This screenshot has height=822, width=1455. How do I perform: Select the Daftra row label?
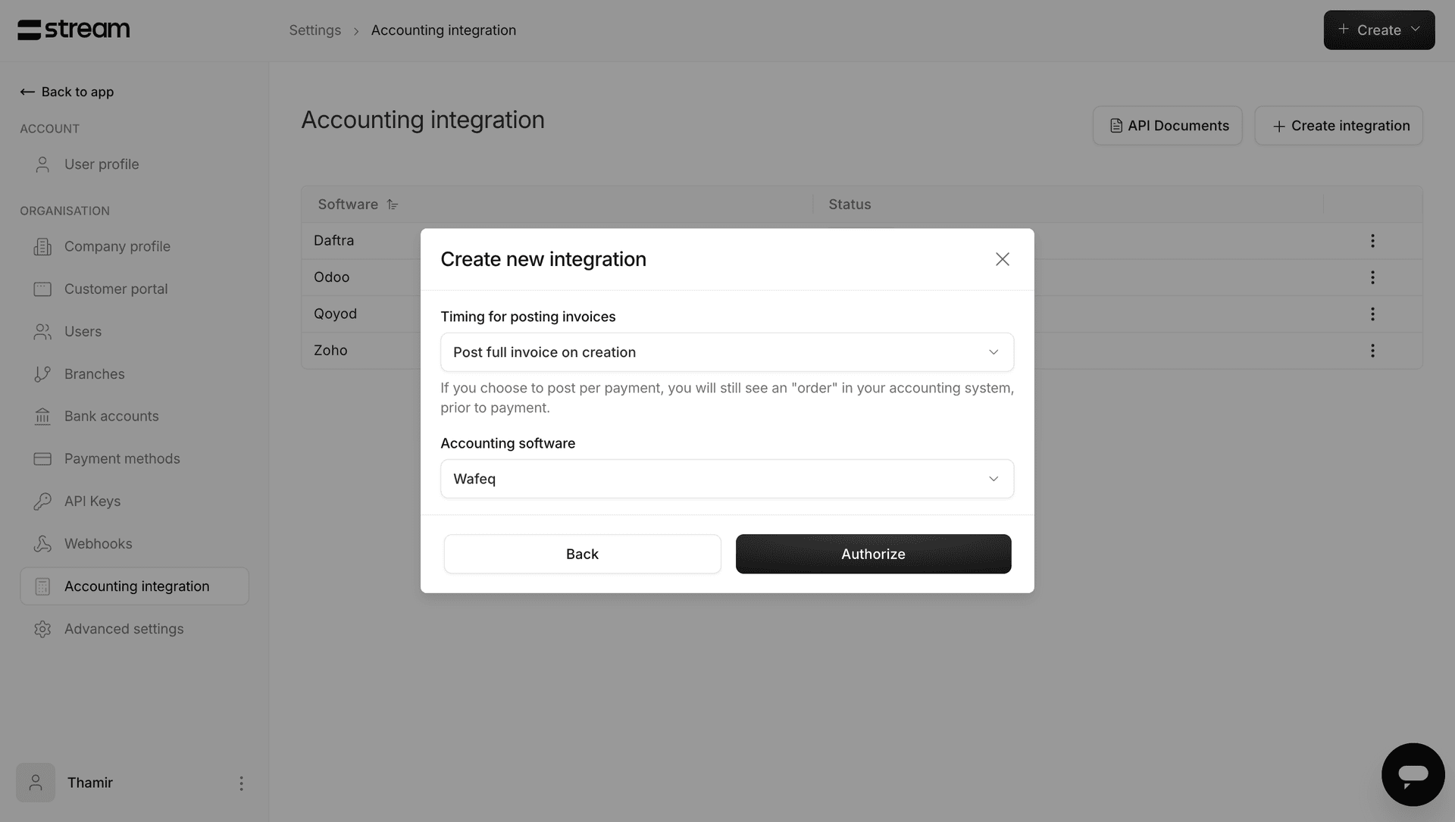click(333, 240)
